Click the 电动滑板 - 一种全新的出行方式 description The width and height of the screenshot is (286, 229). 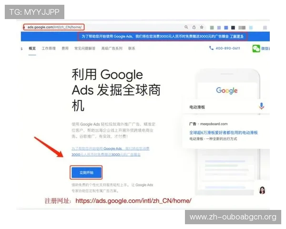pos(213,139)
